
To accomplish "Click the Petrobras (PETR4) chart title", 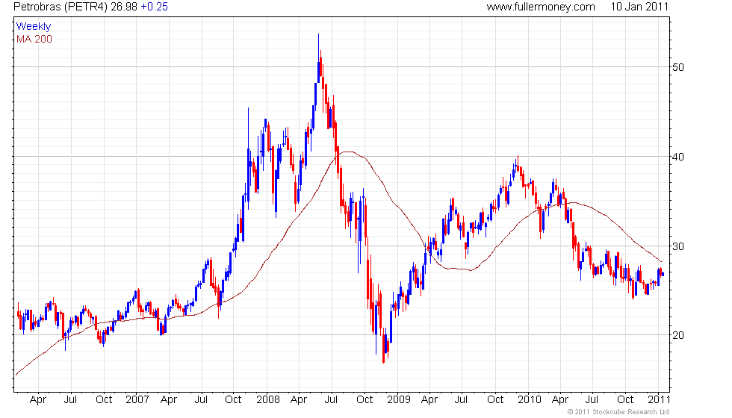I will click(61, 7).
